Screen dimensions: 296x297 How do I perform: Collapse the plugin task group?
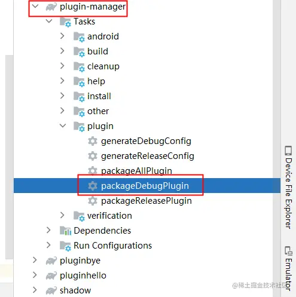[x=63, y=125]
